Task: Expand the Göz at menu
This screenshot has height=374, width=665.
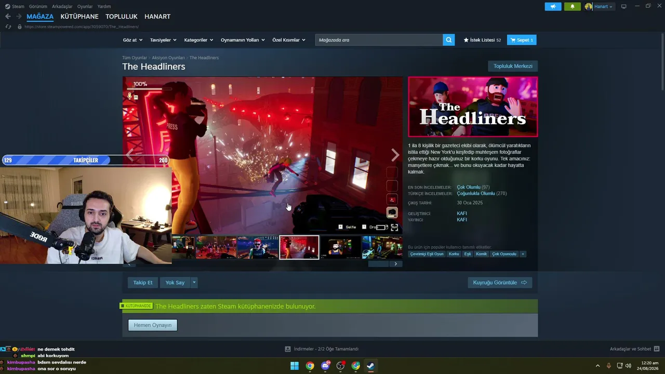Action: click(x=132, y=40)
